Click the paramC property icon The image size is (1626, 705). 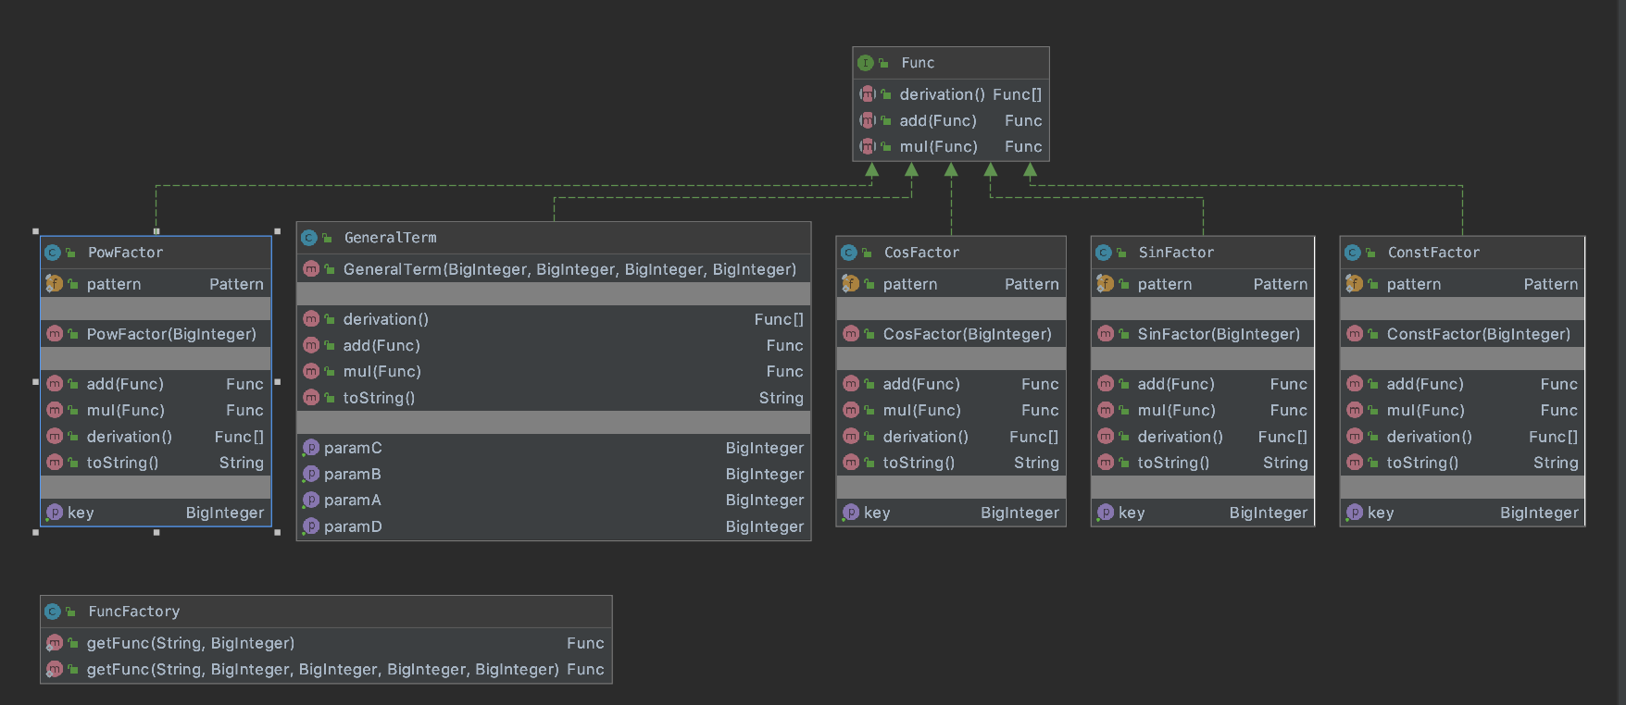pos(311,448)
